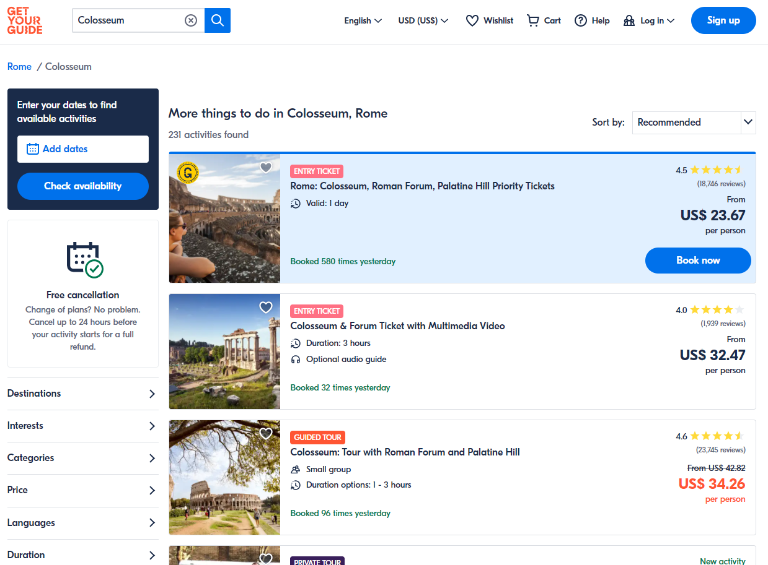
Task: Click the Log in person icon
Action: (629, 20)
